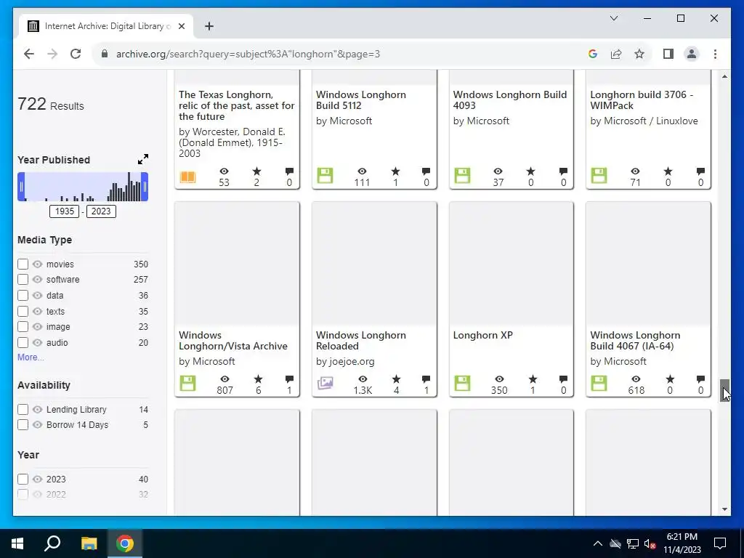
Task: Open Windows taskbar search
Action: pyautogui.click(x=52, y=543)
